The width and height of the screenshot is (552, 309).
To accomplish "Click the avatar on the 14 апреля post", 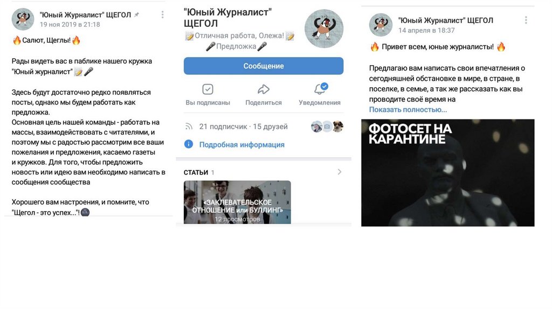I will click(x=381, y=25).
